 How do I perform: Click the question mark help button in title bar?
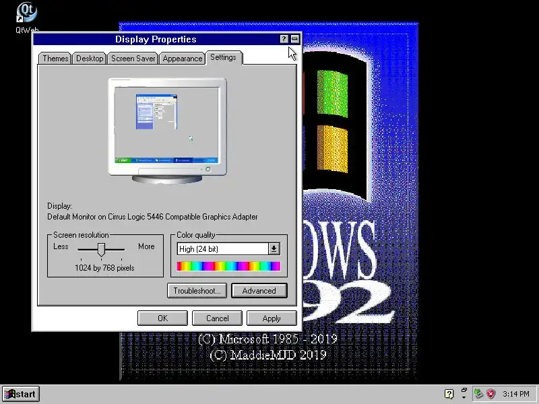pos(284,39)
